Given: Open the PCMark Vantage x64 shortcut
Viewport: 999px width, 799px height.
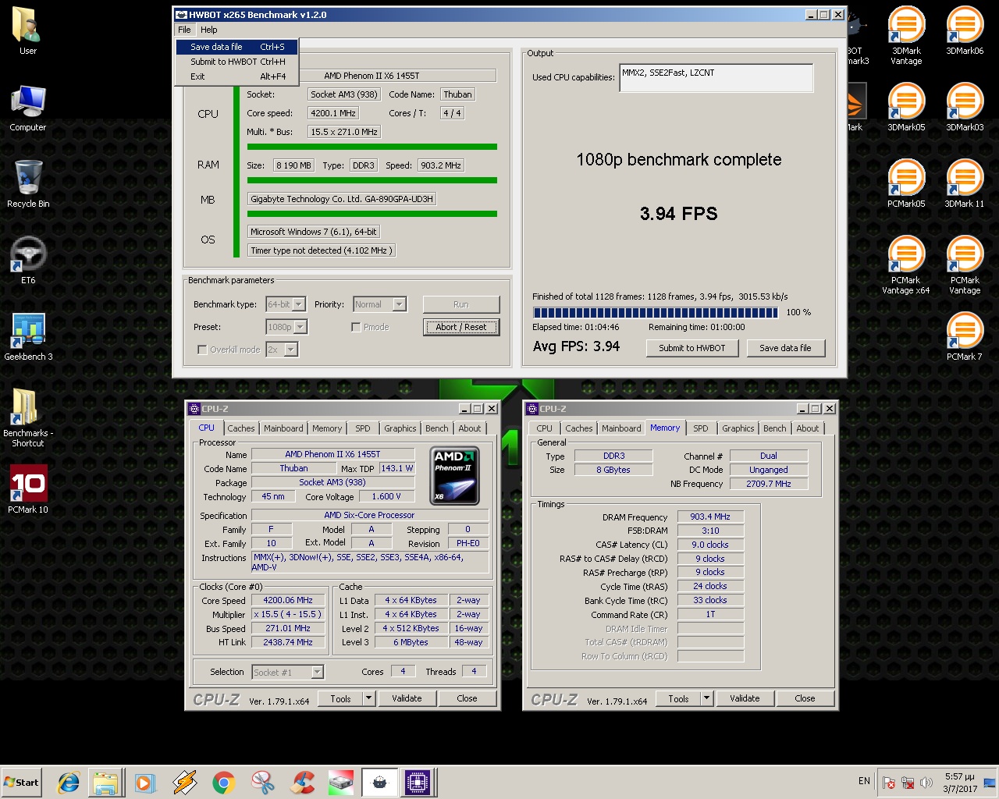Looking at the screenshot, I should pyautogui.click(x=906, y=265).
